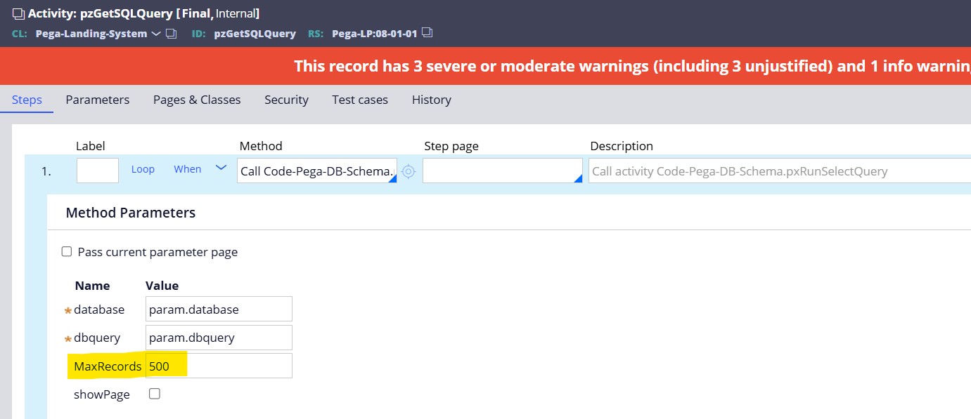Open the rule target icon beside Method field

[409, 171]
